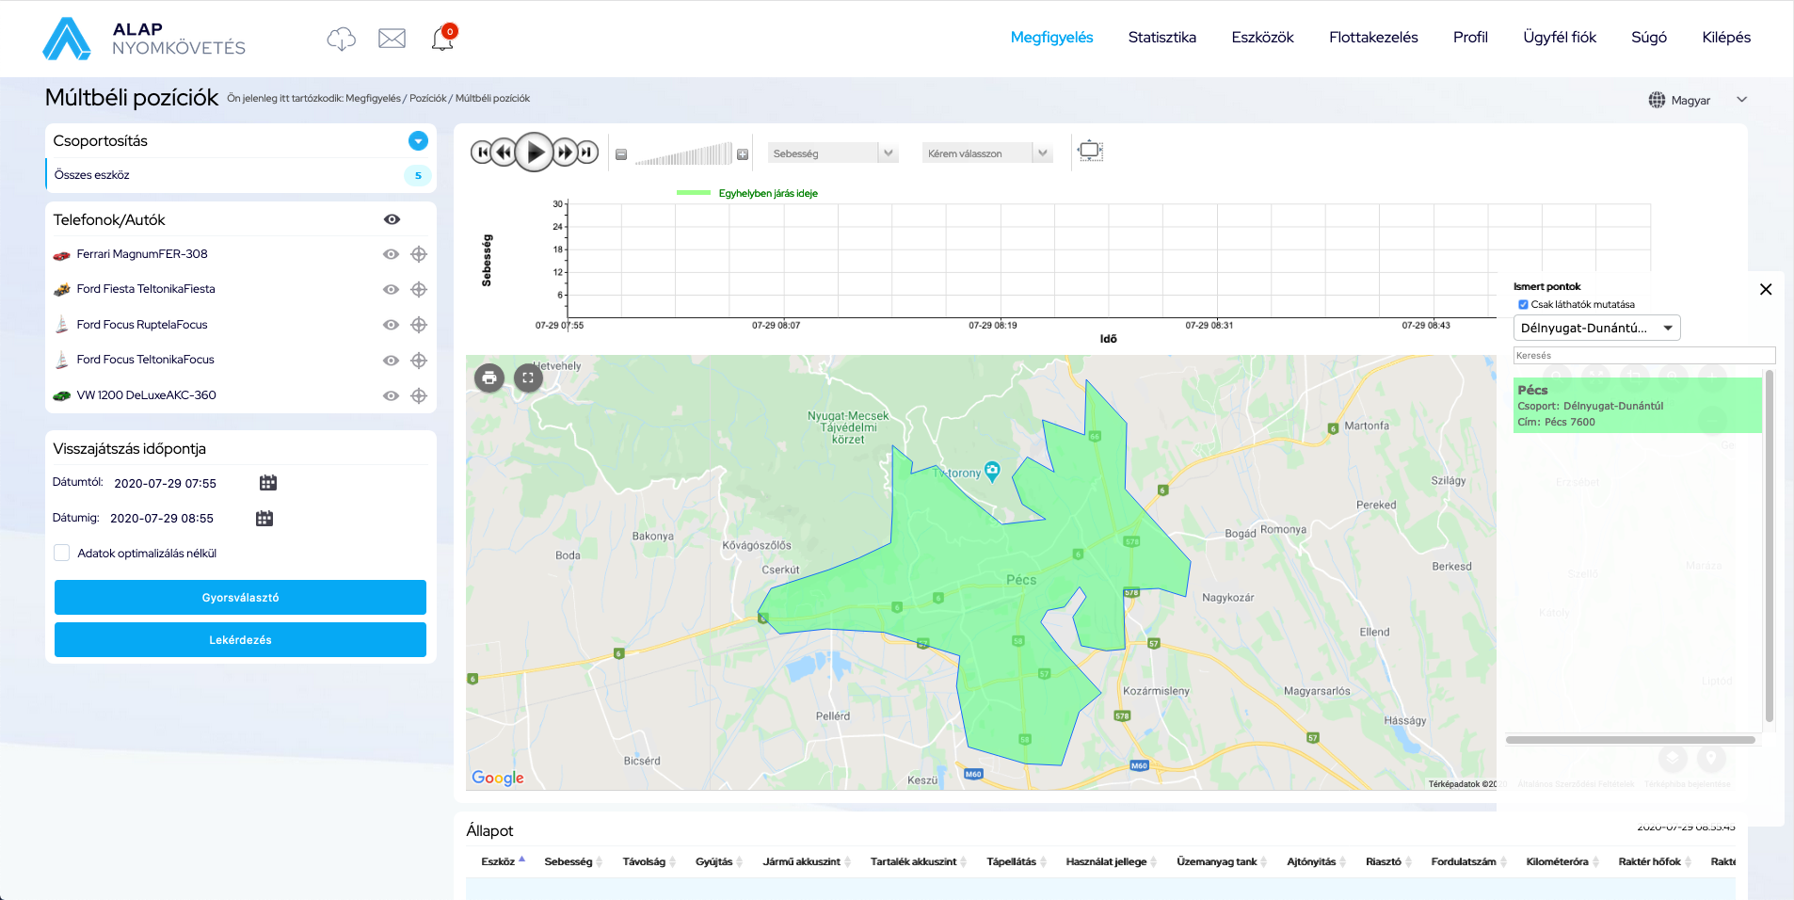
Task: Enable the Adatok optimalizálás nélkül checkbox
Action: (x=62, y=554)
